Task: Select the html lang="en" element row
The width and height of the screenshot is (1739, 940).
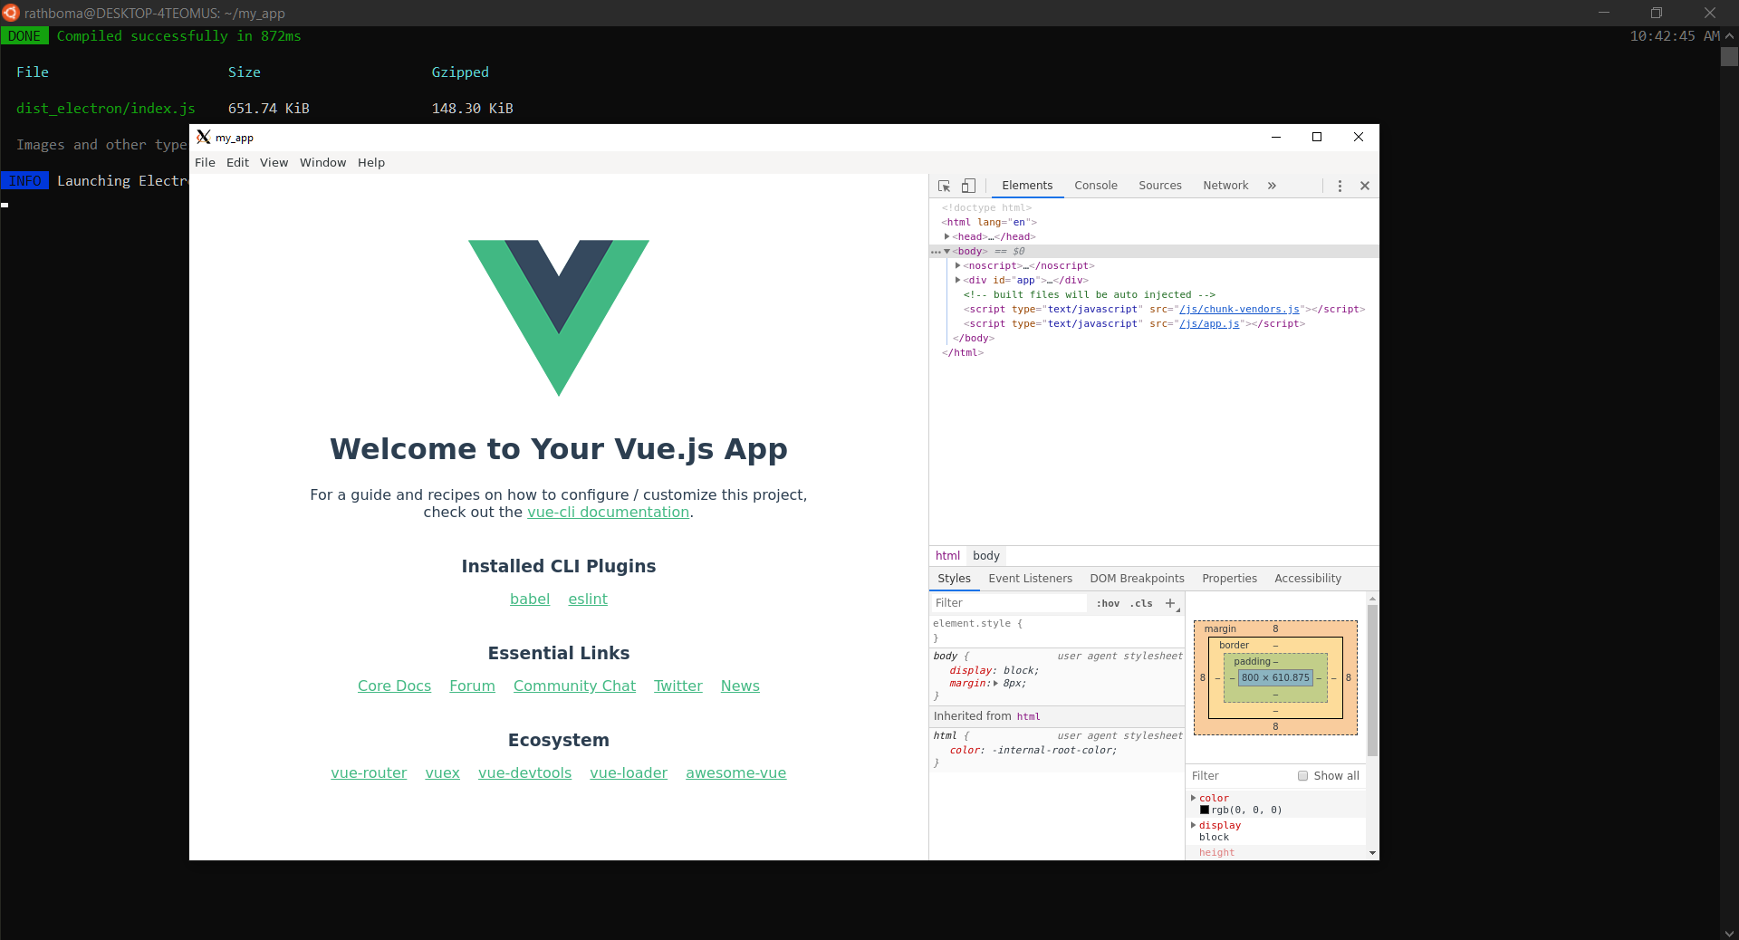Action: point(1154,222)
